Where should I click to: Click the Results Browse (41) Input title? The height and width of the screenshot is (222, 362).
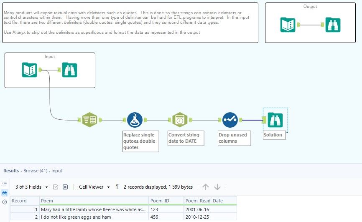[x=33, y=171]
